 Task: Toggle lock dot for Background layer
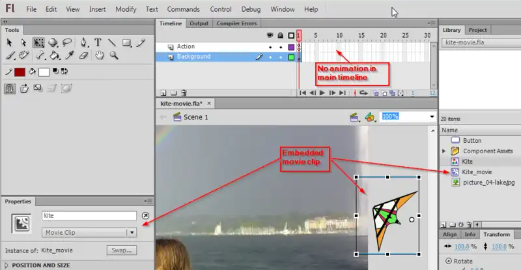click(x=280, y=57)
